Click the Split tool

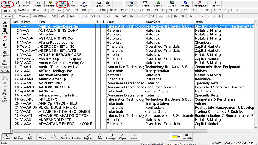[30, 137]
